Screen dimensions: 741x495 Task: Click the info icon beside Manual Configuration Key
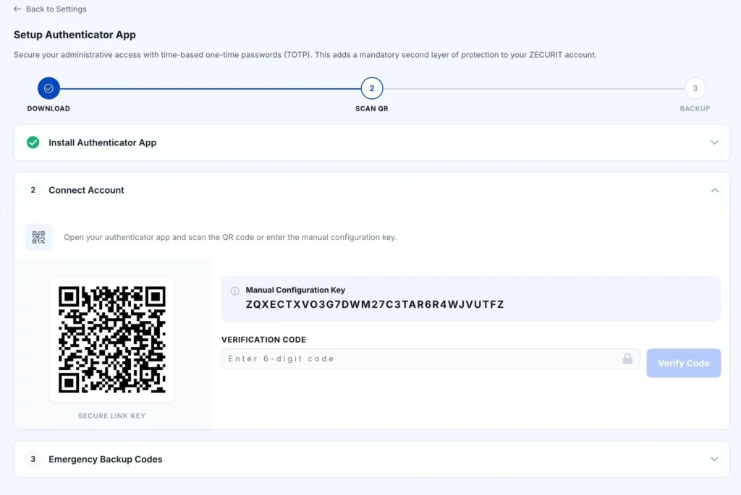coord(235,290)
